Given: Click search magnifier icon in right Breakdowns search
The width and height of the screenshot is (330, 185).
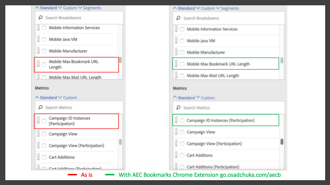Looking at the screenshot, I should [178, 18].
